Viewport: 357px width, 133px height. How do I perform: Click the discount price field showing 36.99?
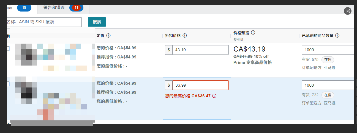pos(200,85)
